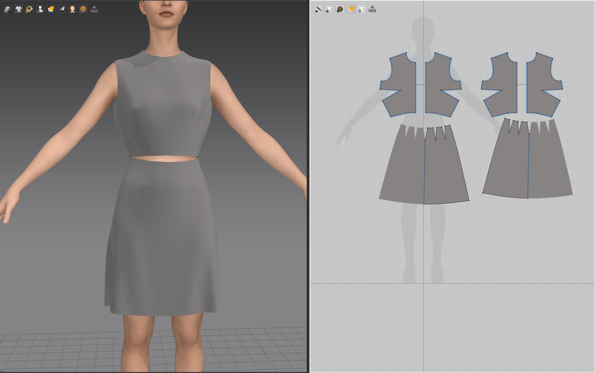Toggle the orange mesh globe display icon
This screenshot has width=595, height=373.
tap(83, 9)
